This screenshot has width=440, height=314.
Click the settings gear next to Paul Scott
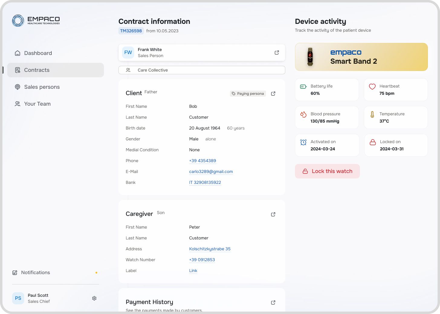94,298
